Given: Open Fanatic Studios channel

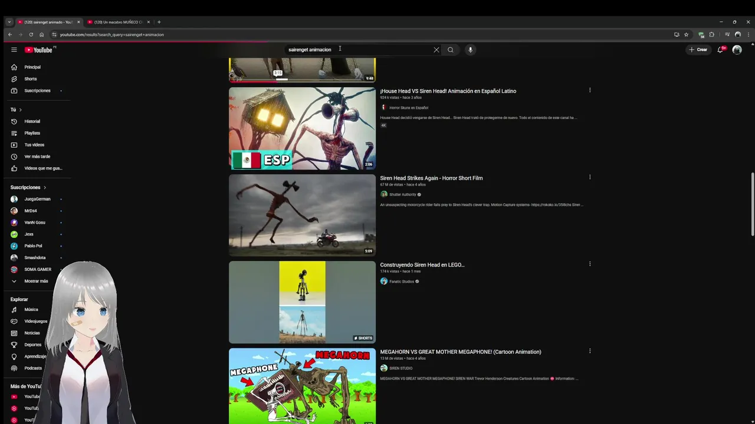Looking at the screenshot, I should [402, 281].
